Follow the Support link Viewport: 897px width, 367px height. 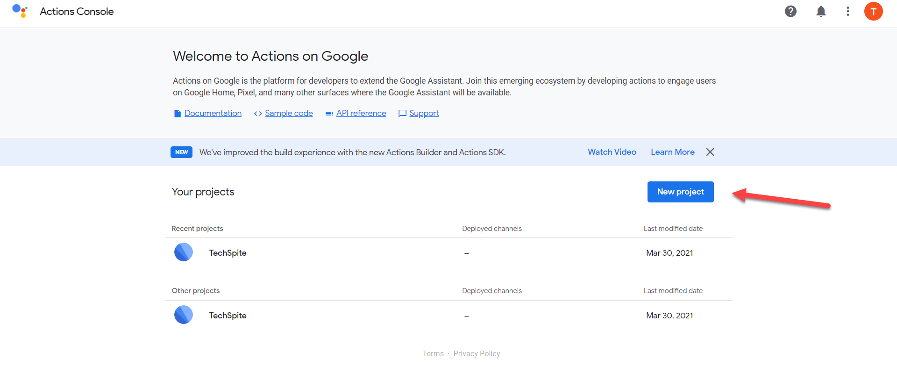[x=424, y=113]
